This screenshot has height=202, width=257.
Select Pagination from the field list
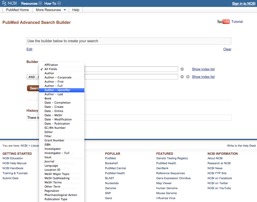pos(62,191)
